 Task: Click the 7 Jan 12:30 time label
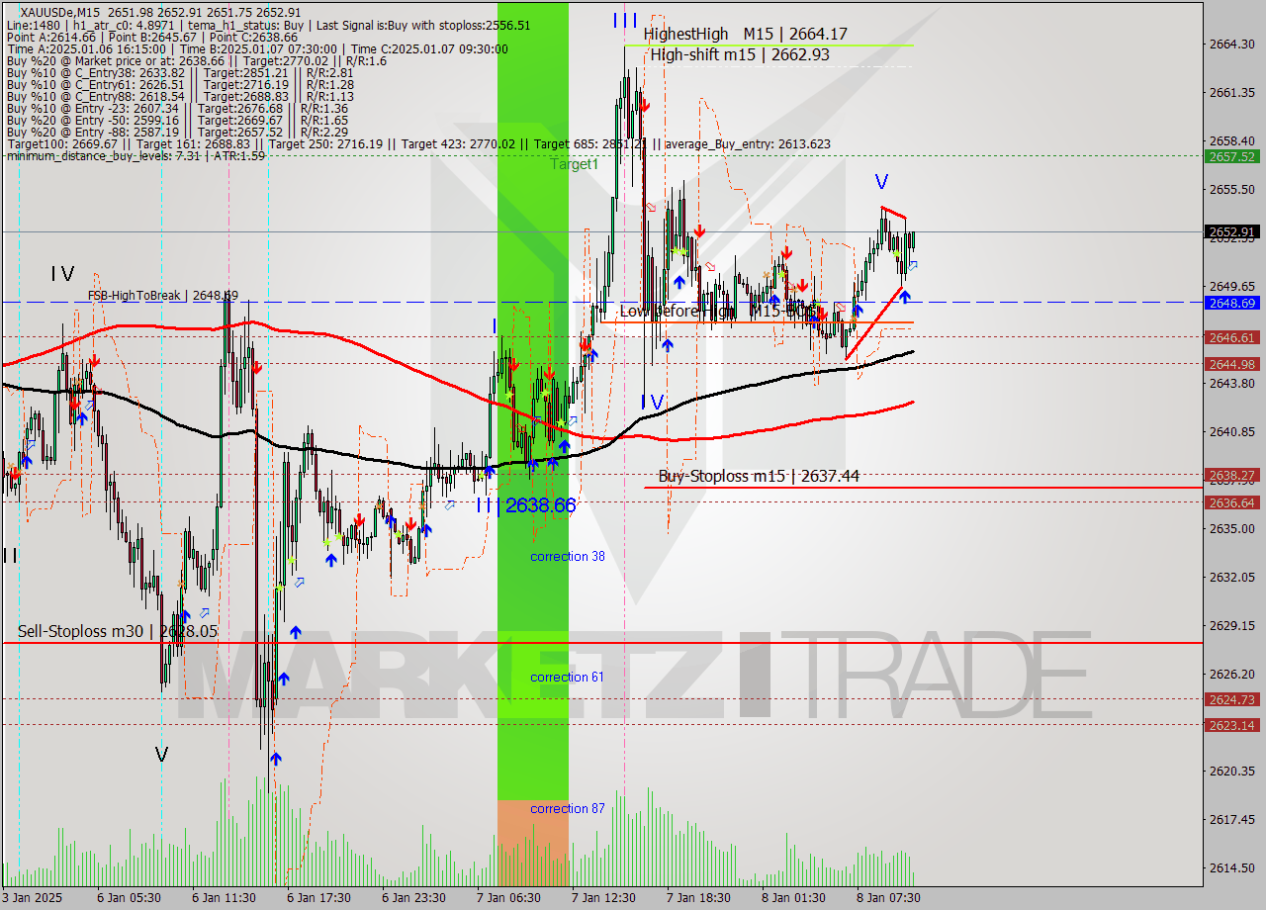click(603, 898)
